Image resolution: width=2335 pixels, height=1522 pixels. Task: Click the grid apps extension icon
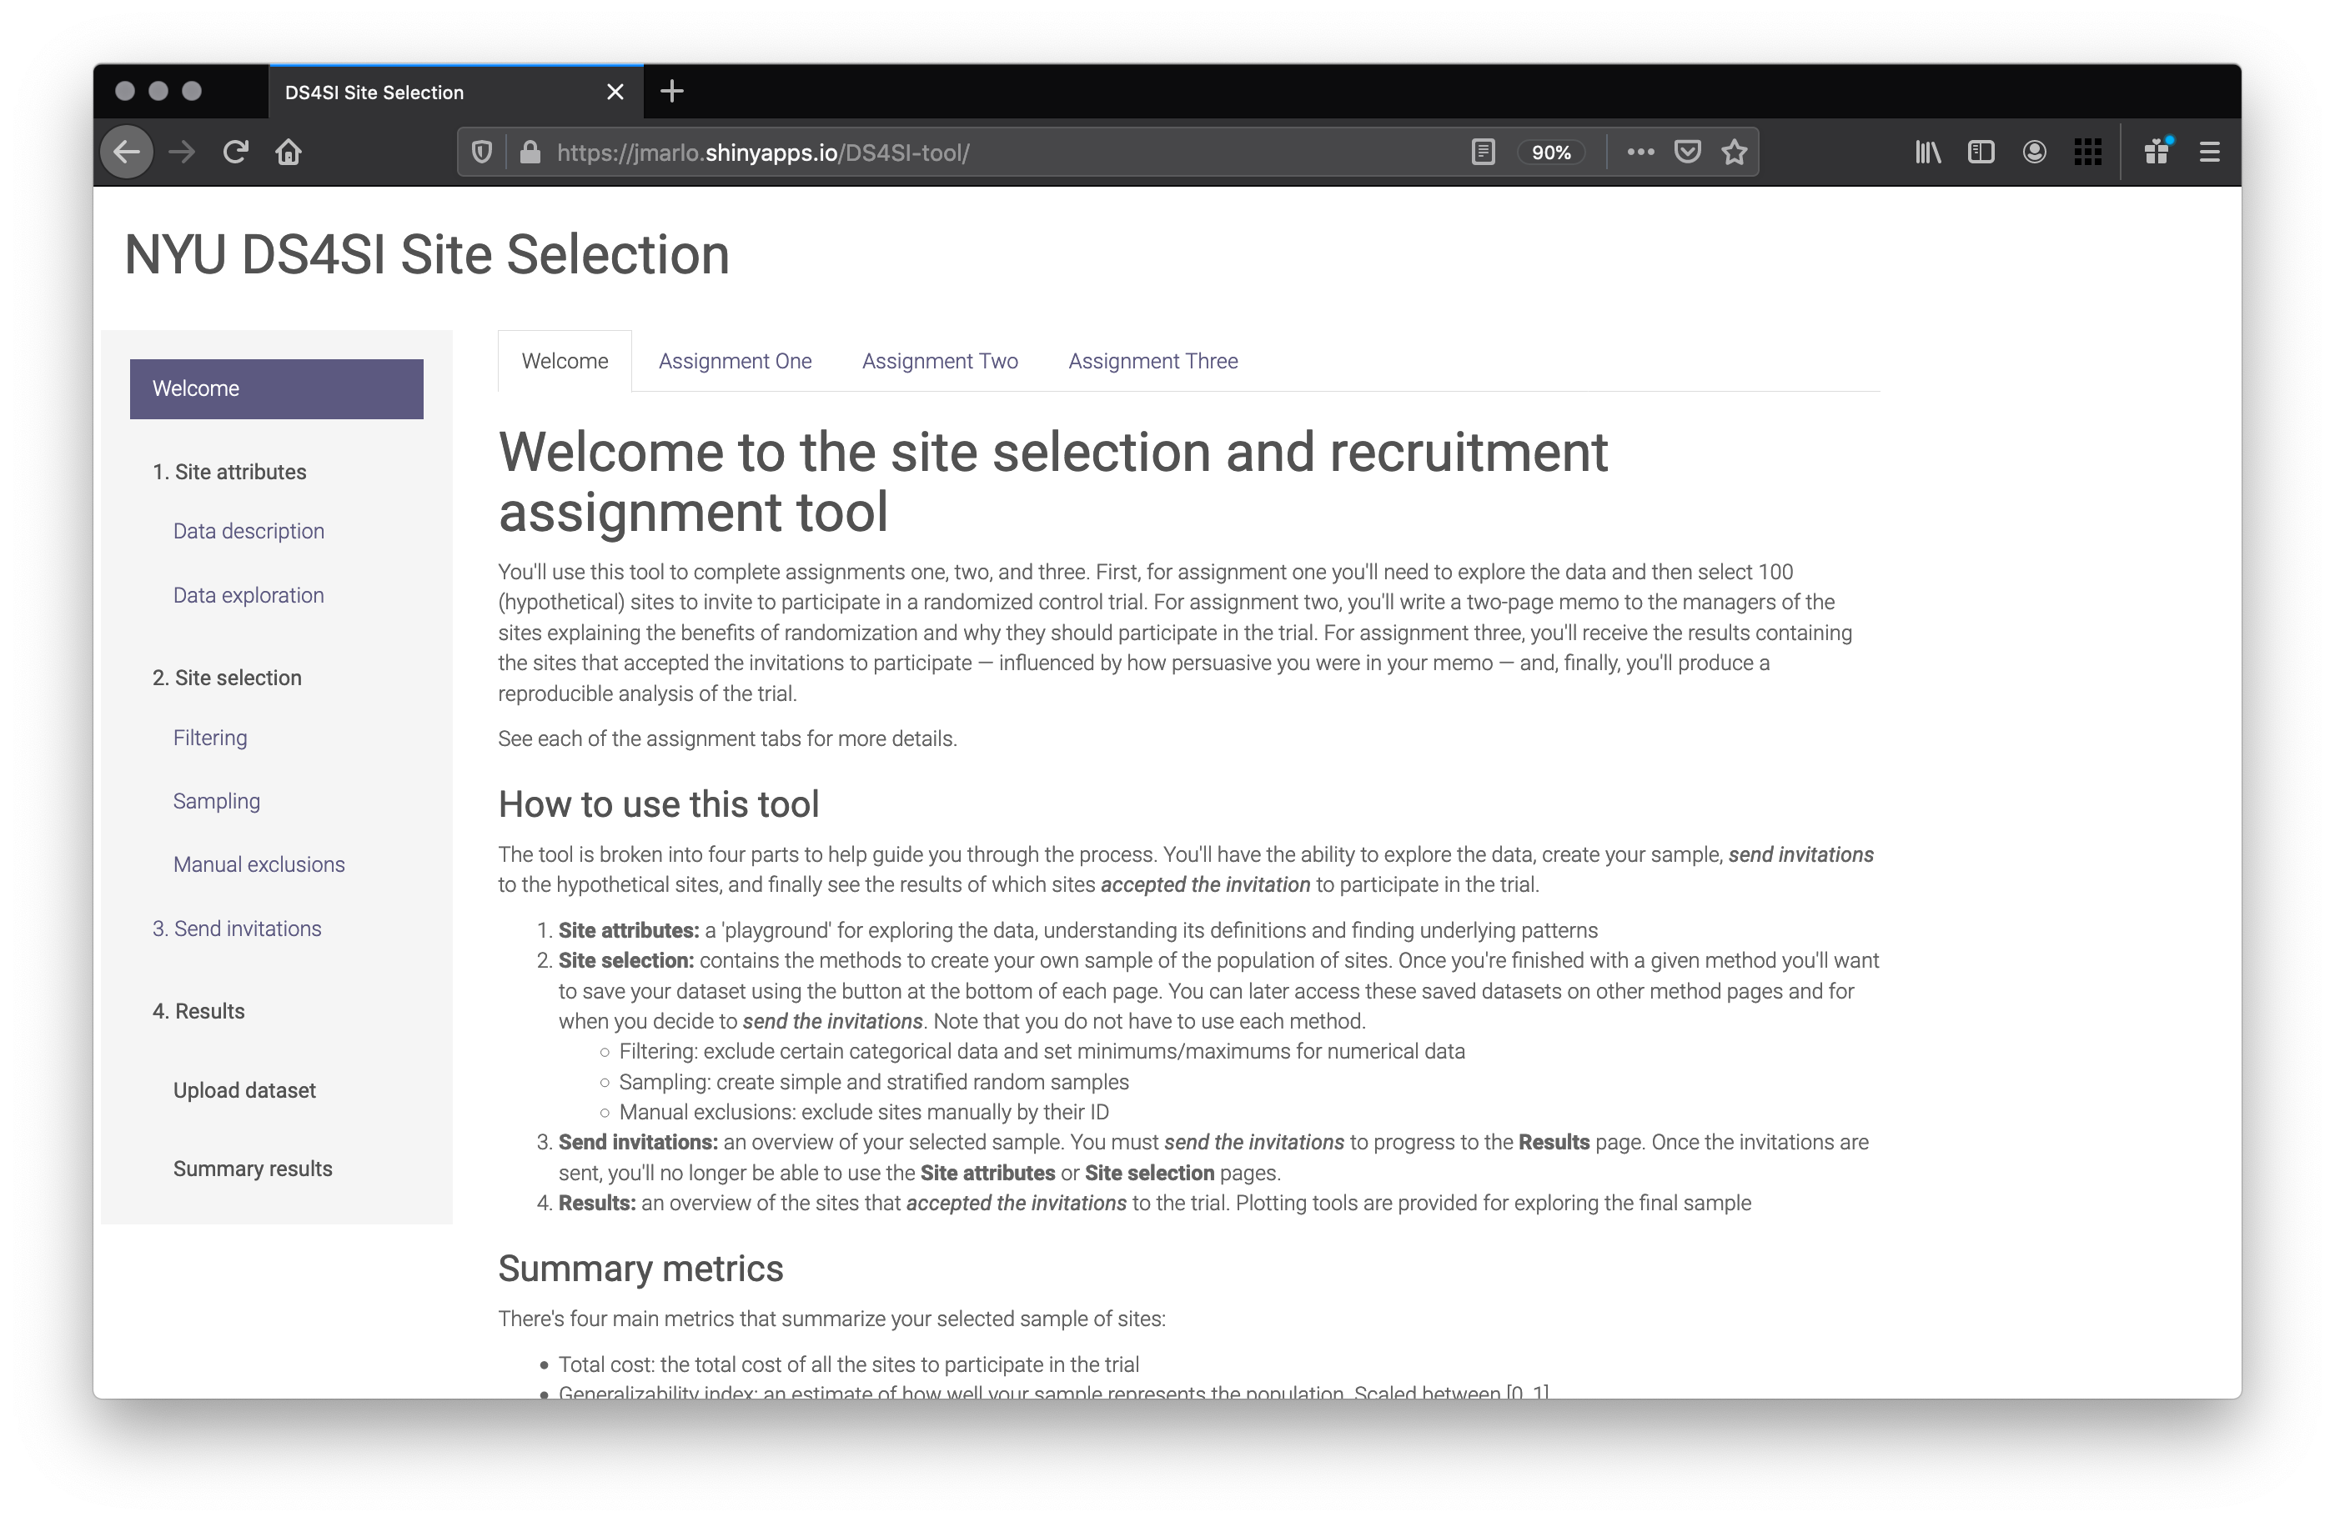coord(2088,152)
